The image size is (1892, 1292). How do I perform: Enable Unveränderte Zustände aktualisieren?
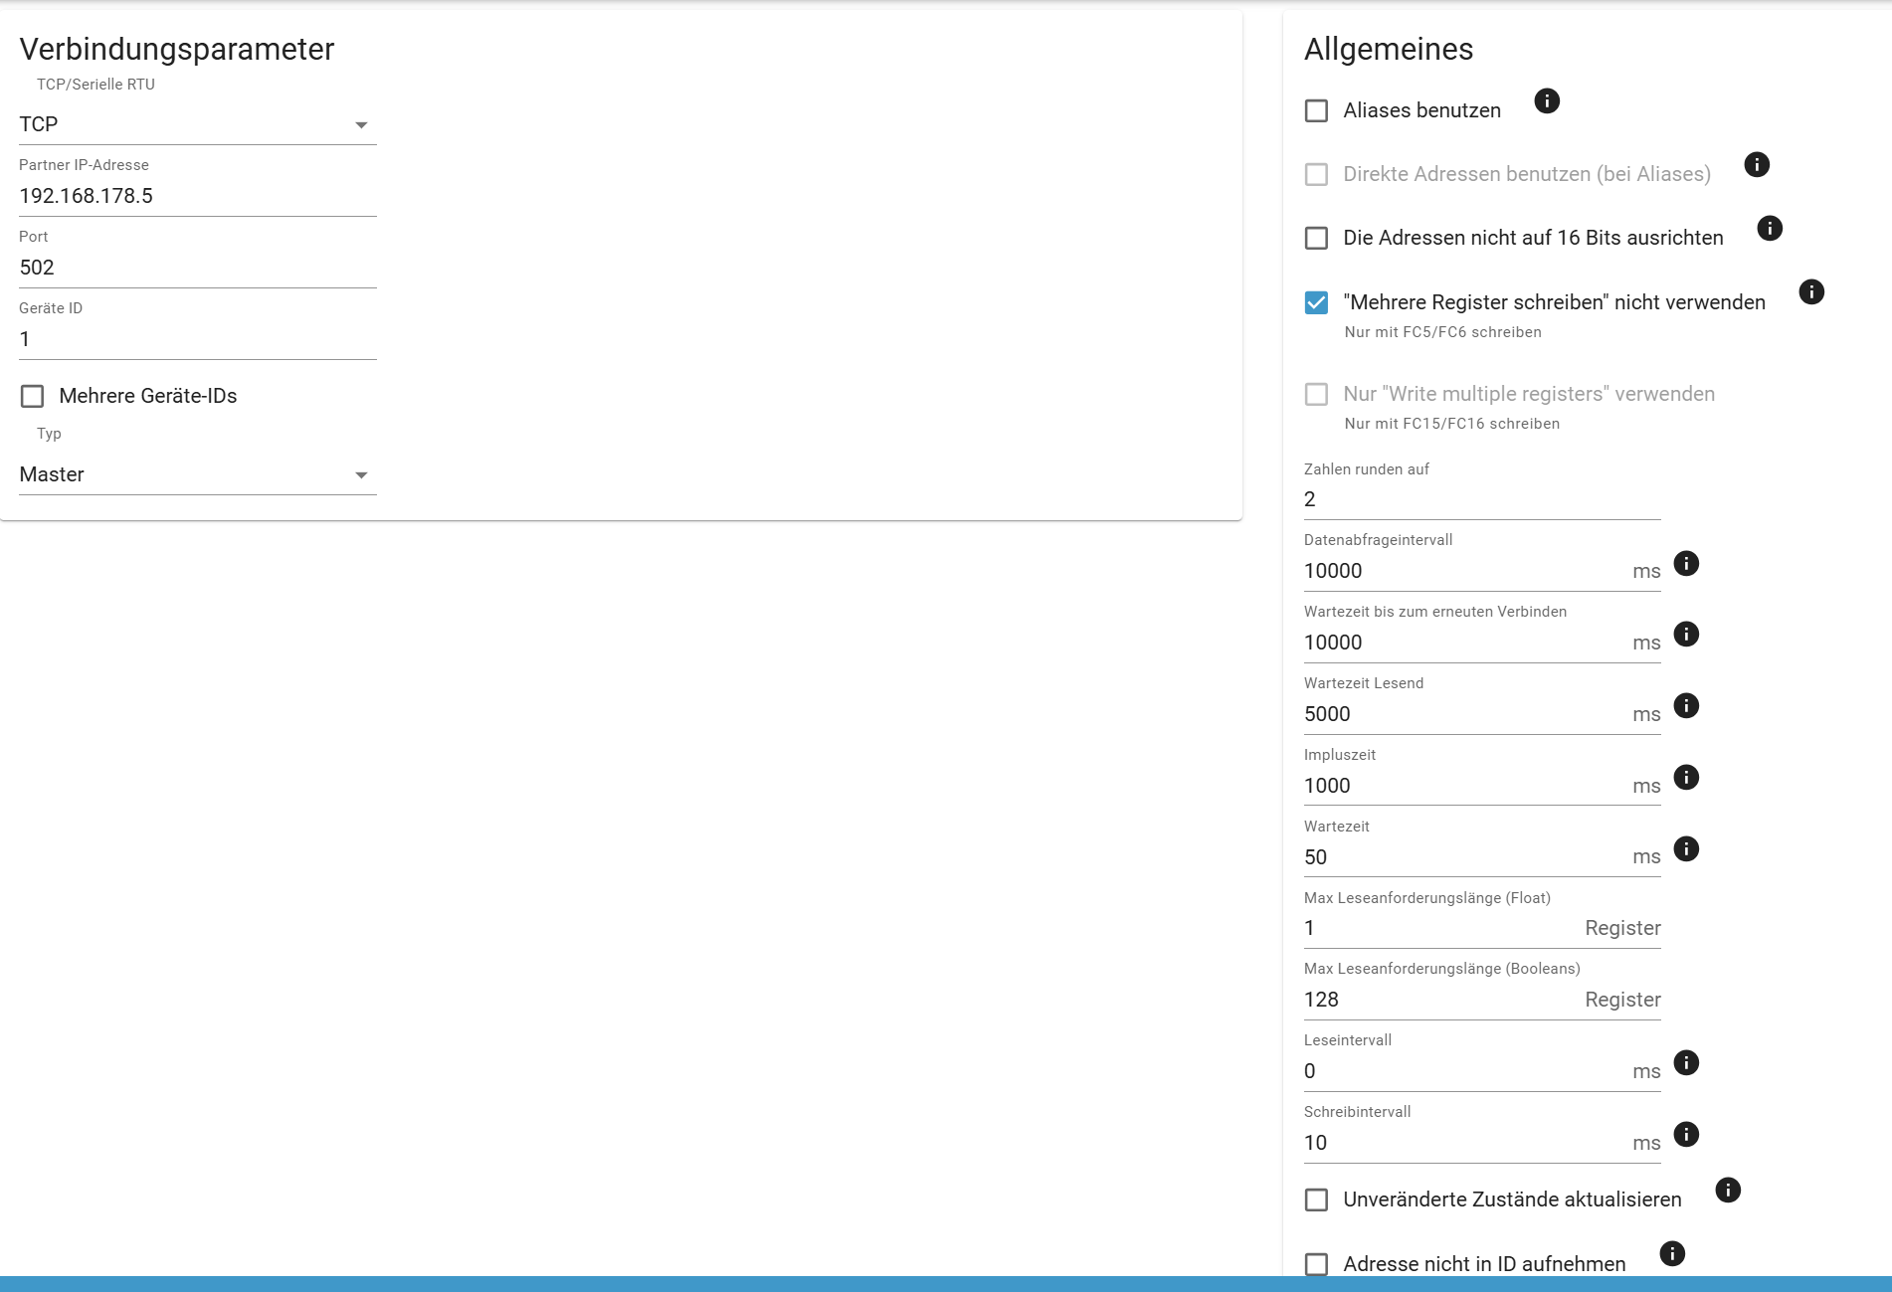tap(1316, 1200)
